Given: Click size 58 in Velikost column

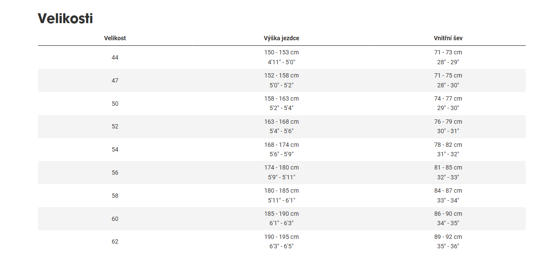Looking at the screenshot, I should (115, 196).
